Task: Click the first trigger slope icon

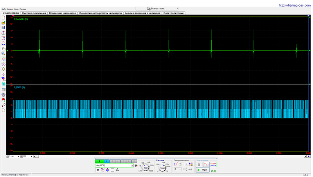Action: 176,164
